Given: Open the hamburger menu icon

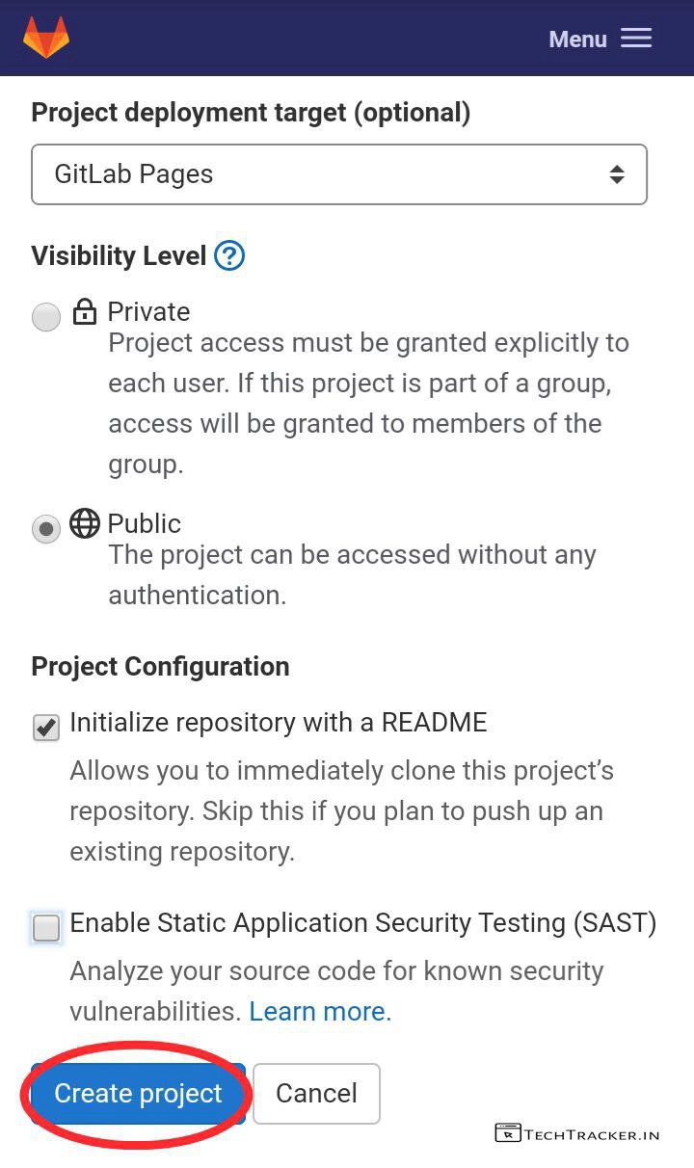Looking at the screenshot, I should 636,39.
